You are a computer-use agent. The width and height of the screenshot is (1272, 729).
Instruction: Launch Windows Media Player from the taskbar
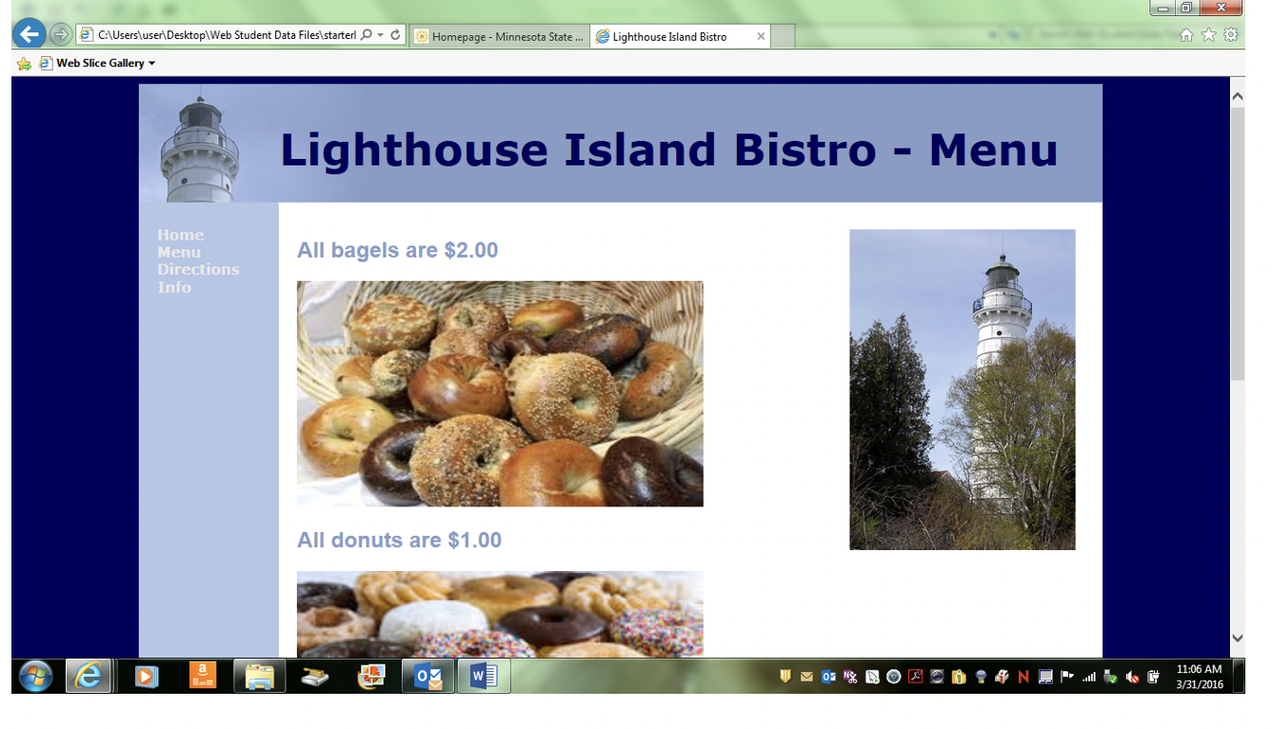pos(145,676)
